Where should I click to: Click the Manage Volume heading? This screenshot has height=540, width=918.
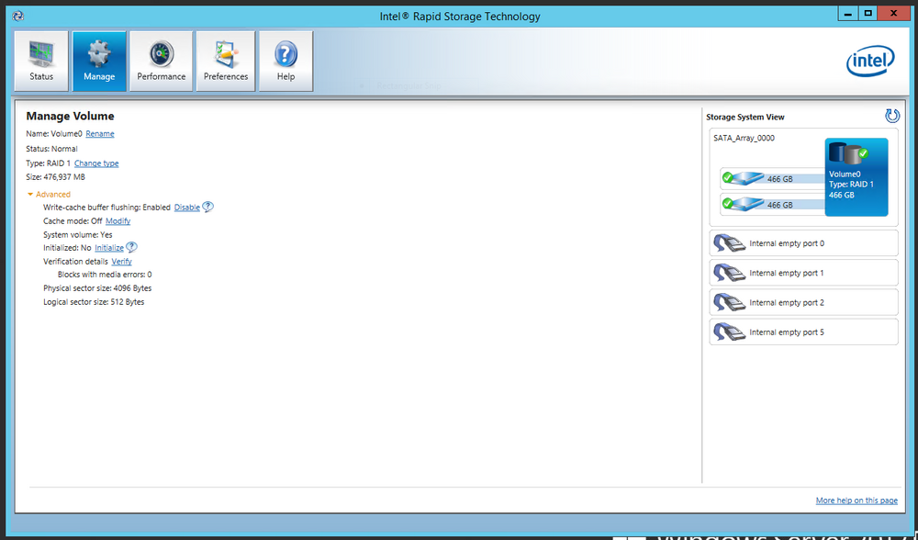click(x=71, y=116)
